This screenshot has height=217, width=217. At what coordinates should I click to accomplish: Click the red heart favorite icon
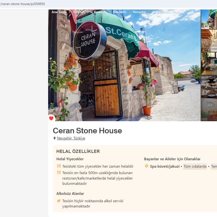tap(51, 118)
